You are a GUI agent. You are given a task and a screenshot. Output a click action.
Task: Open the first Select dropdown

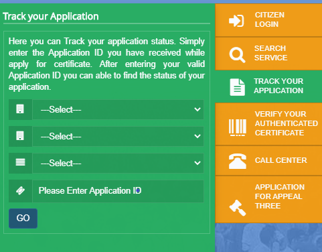pos(118,109)
